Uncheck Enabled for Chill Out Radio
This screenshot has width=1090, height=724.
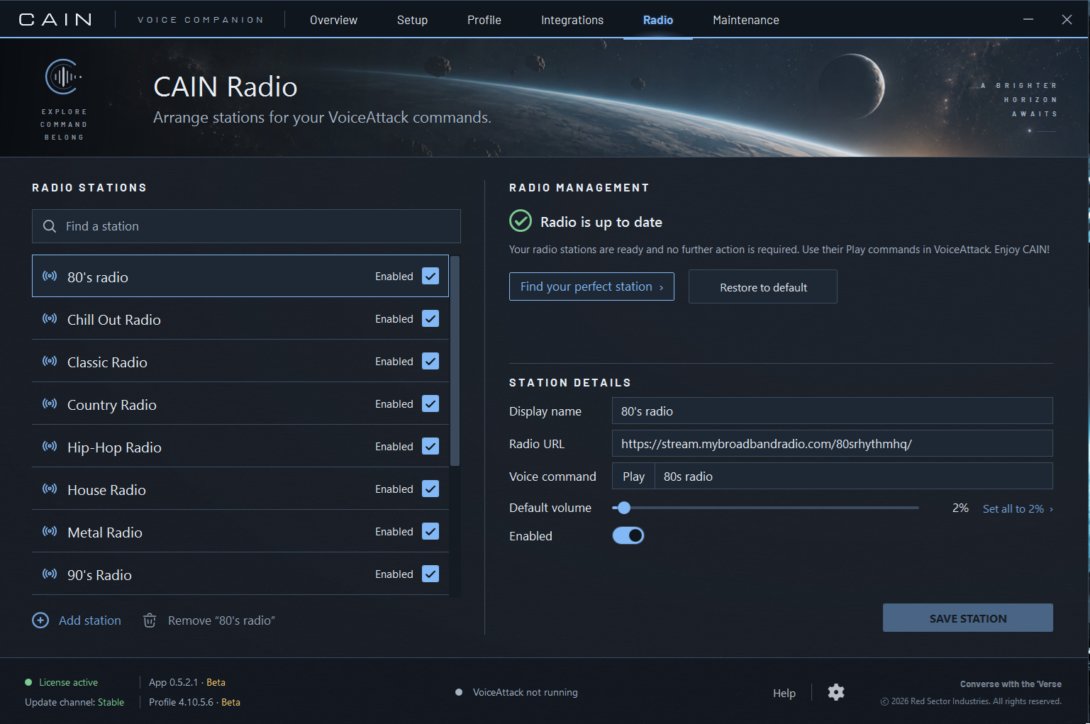click(430, 318)
